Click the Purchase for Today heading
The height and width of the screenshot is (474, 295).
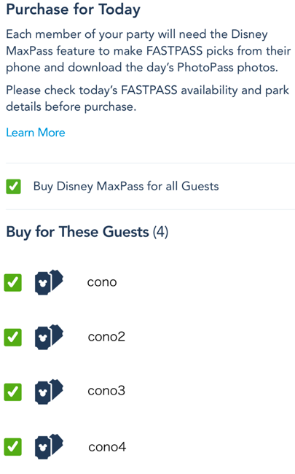74,9
